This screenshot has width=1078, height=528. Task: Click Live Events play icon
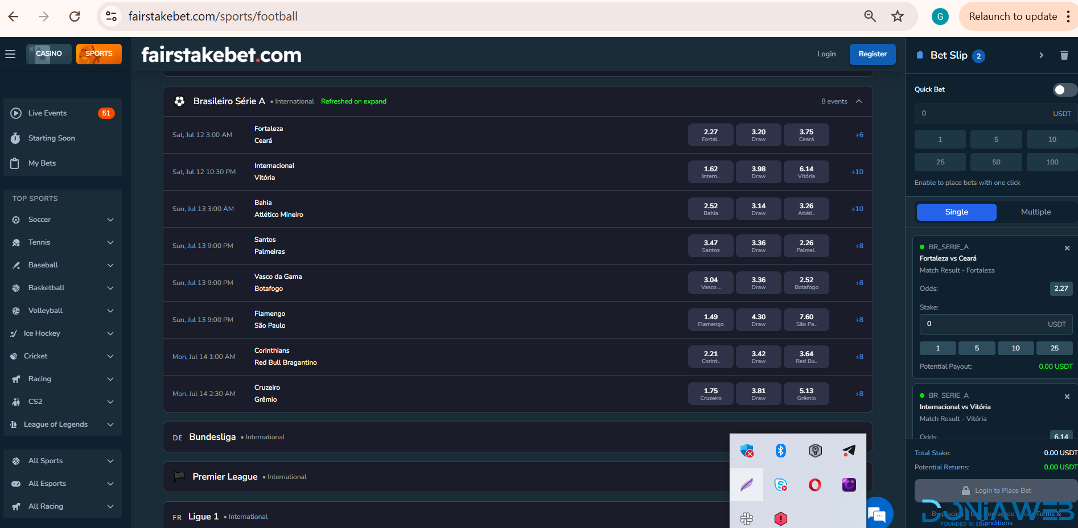16,113
